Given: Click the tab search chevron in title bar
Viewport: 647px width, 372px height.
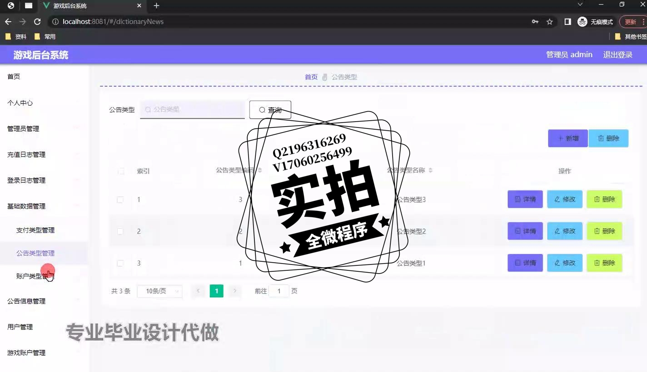Looking at the screenshot, I should [x=580, y=5].
